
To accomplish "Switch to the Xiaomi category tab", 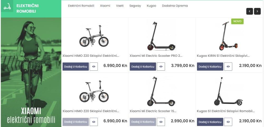I will coord(105,6).
